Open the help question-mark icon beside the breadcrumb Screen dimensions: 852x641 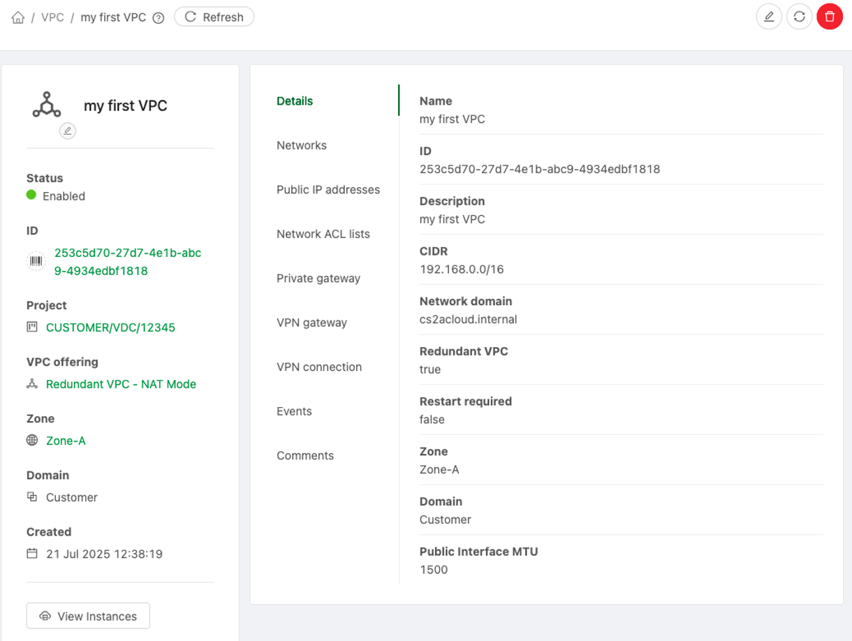coord(159,18)
